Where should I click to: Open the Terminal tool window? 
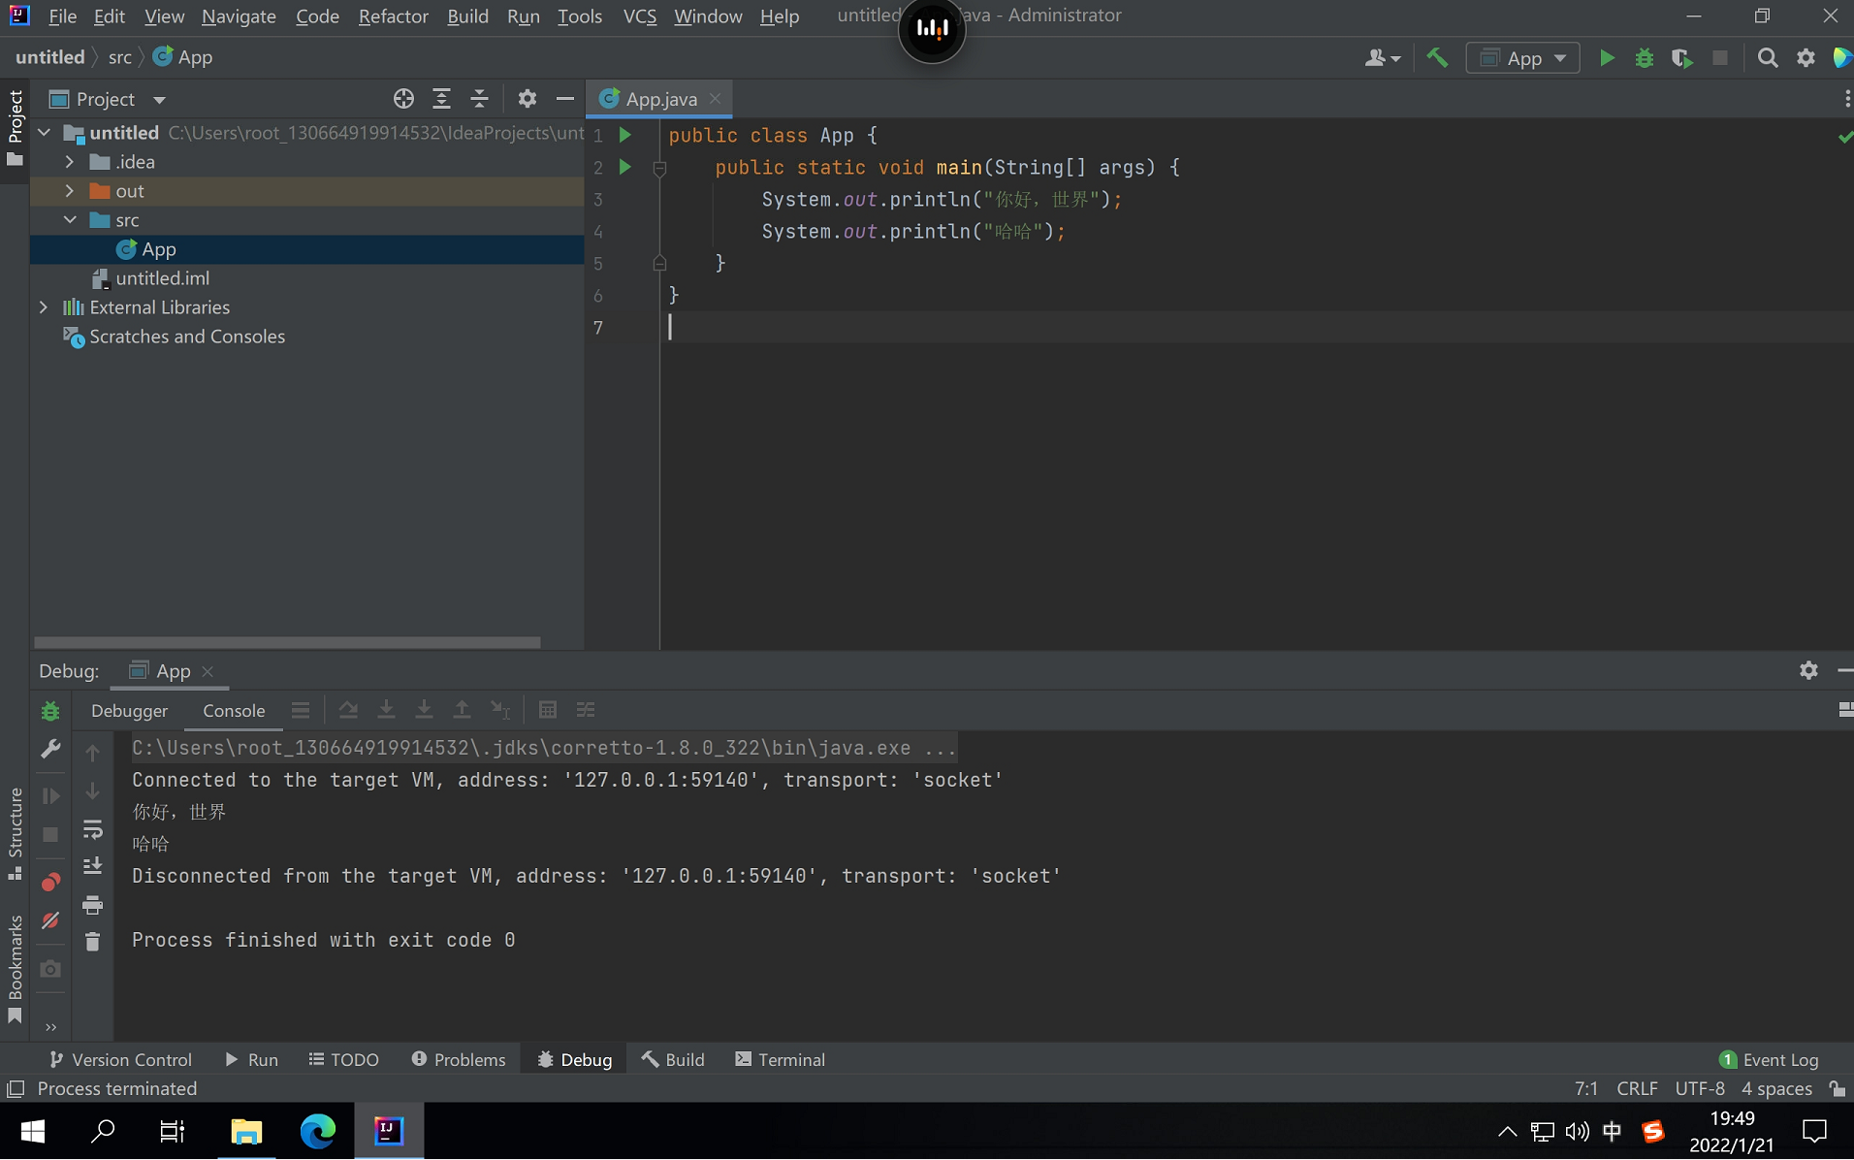coord(780,1060)
